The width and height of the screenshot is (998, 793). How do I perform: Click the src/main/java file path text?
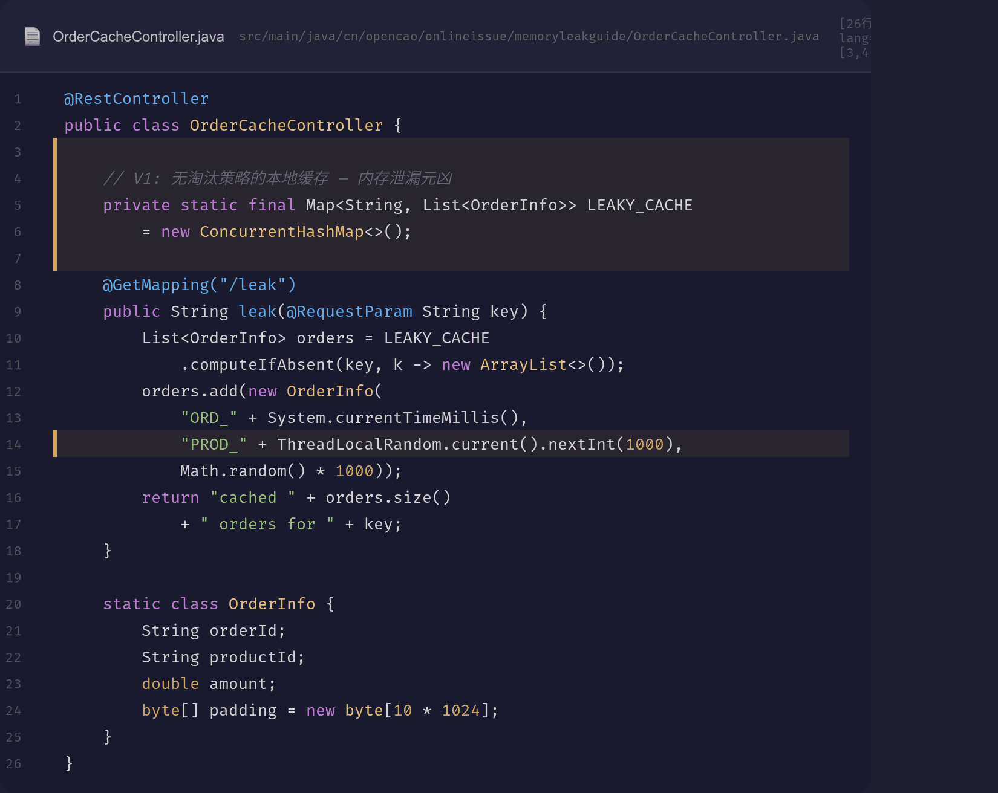pos(529,36)
